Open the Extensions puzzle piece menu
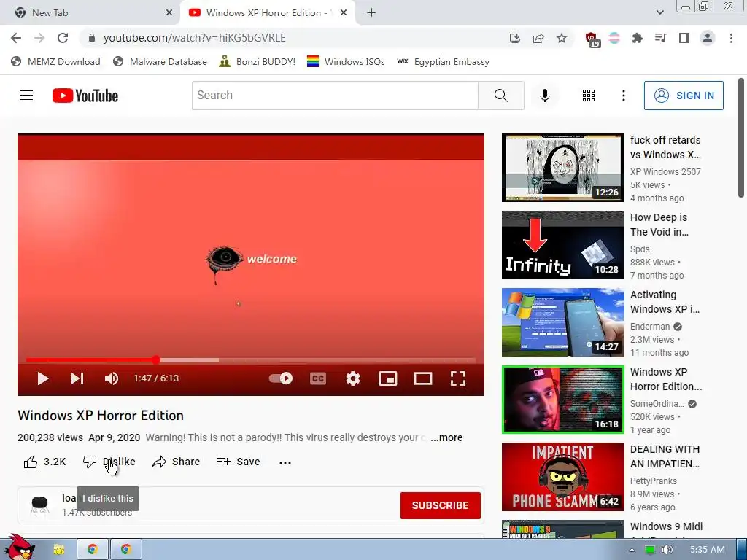This screenshot has width=747, height=560. [637, 38]
